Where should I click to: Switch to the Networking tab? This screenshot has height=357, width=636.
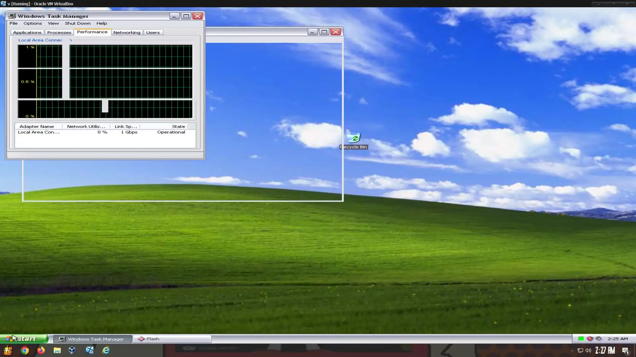coord(127,32)
